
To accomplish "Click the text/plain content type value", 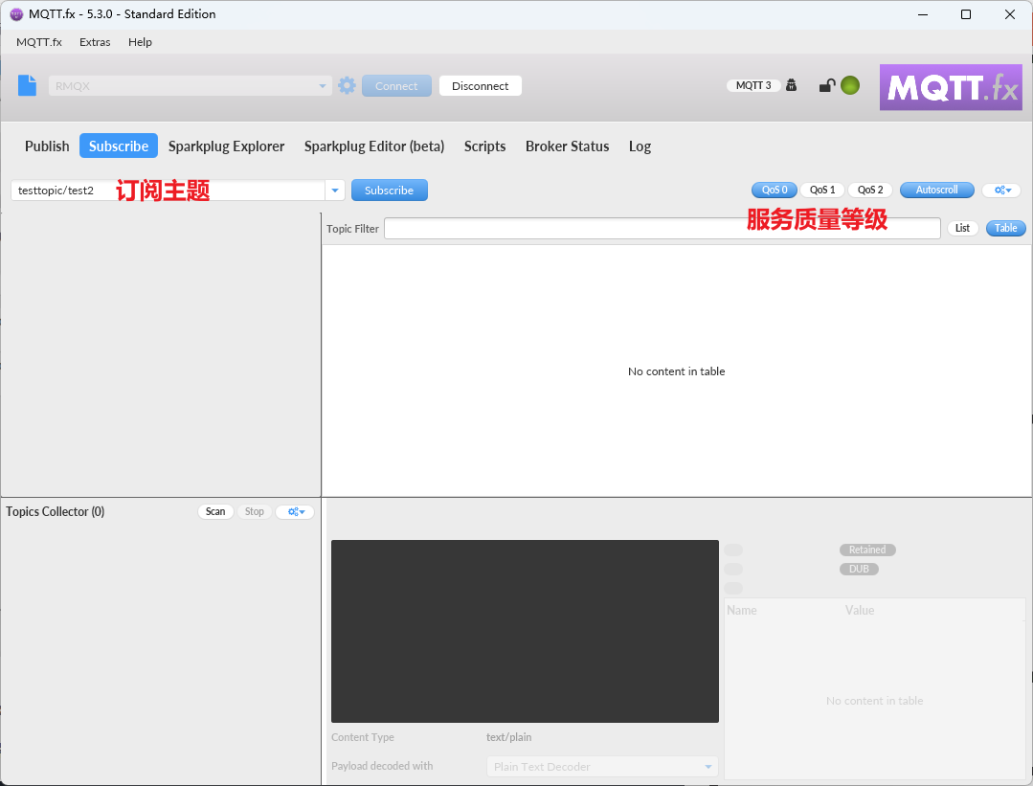I will [508, 737].
